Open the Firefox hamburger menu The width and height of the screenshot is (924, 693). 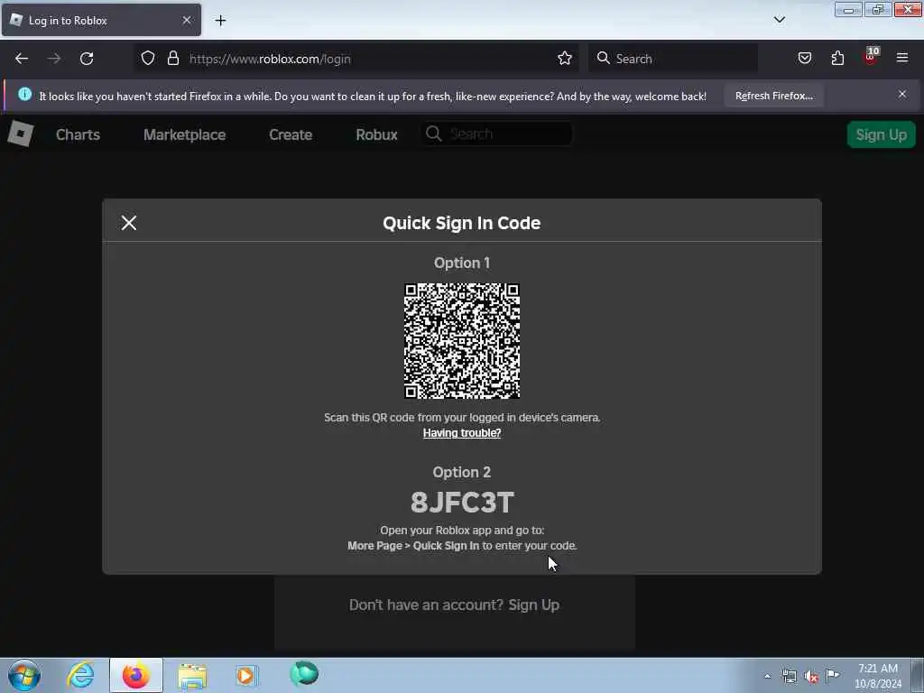tap(902, 58)
